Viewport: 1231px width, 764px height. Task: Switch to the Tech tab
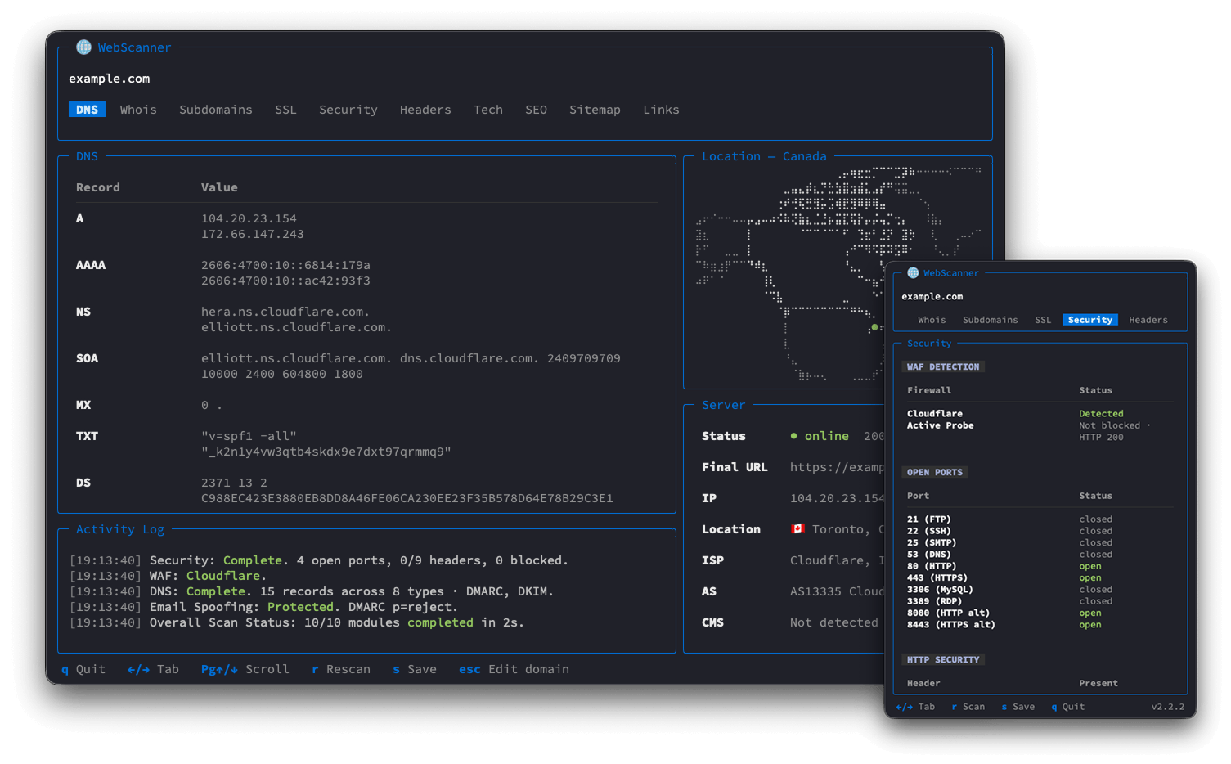(x=488, y=110)
